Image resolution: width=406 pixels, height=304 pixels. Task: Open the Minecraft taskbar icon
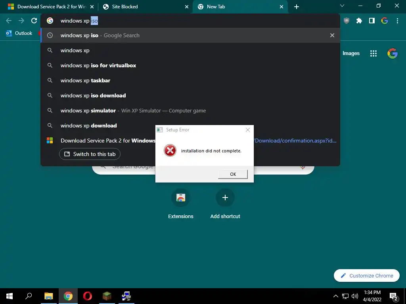tap(107, 296)
